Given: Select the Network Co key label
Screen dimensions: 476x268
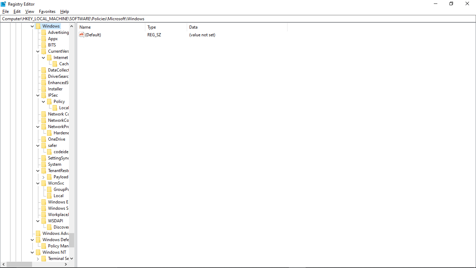Looking at the screenshot, I should tap(58, 114).
